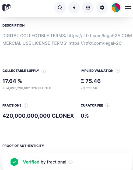133x170 pixels.
Task: Click the Proof of Authenticity heading
Action: (23, 146)
